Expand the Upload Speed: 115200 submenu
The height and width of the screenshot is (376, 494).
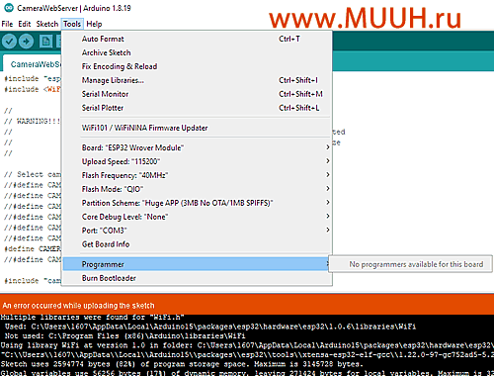point(198,161)
